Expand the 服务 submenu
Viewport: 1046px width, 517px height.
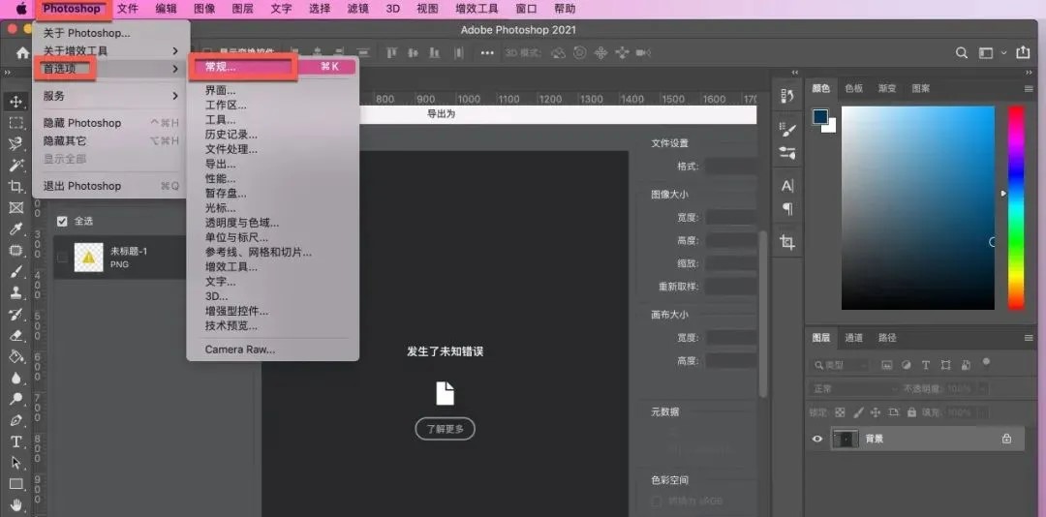110,96
